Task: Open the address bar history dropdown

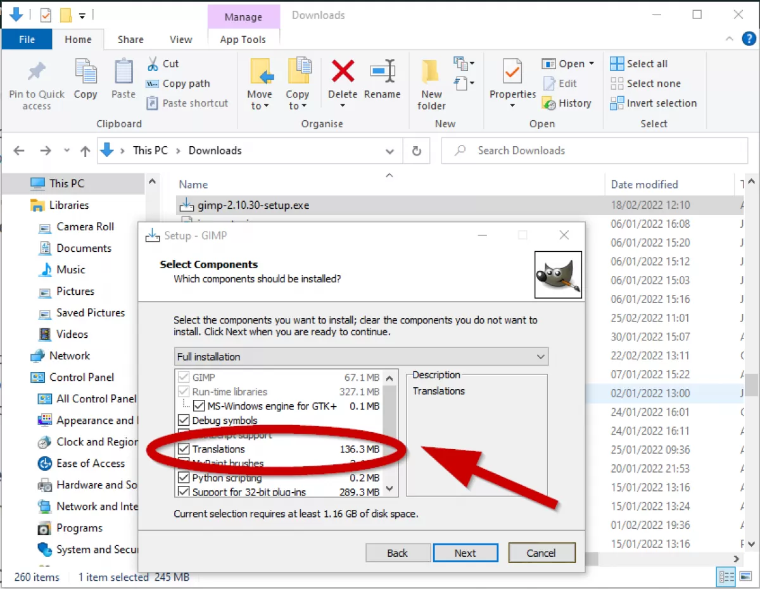Action: (389, 151)
